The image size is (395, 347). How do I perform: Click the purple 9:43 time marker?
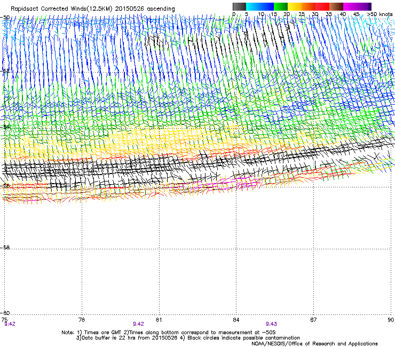271,324
